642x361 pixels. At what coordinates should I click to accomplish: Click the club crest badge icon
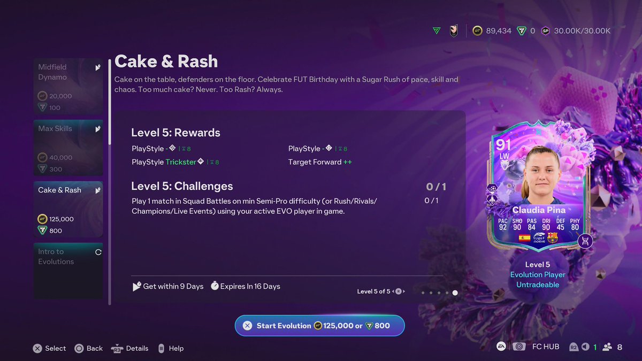coord(453,30)
